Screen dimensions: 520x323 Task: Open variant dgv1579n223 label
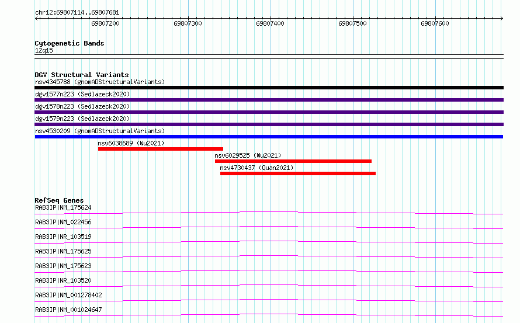(82, 119)
